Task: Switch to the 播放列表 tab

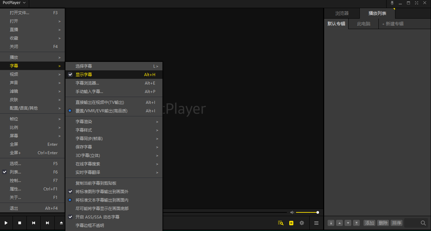Action: click(x=377, y=14)
